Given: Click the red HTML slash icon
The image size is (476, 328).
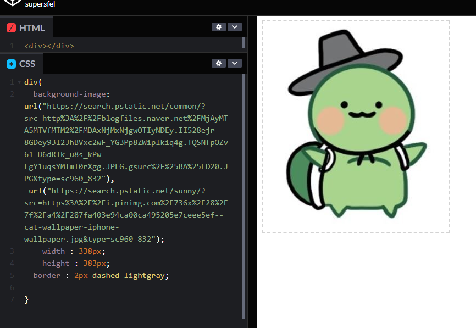Looking at the screenshot, I should (11, 28).
